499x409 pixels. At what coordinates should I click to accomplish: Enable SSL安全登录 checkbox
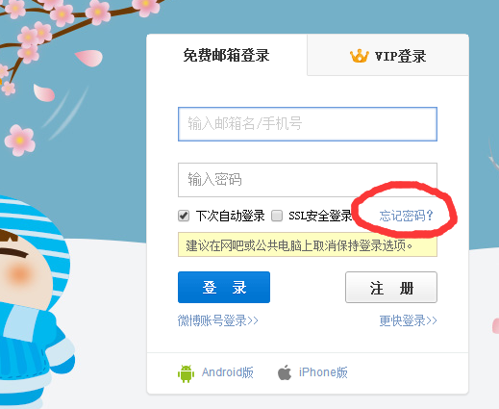pyautogui.click(x=277, y=216)
